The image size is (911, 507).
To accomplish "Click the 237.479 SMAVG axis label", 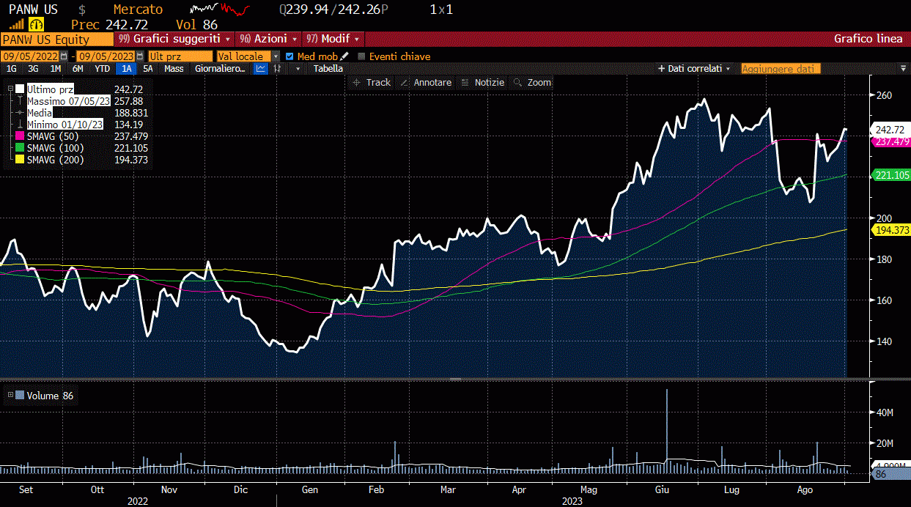I will tap(892, 141).
